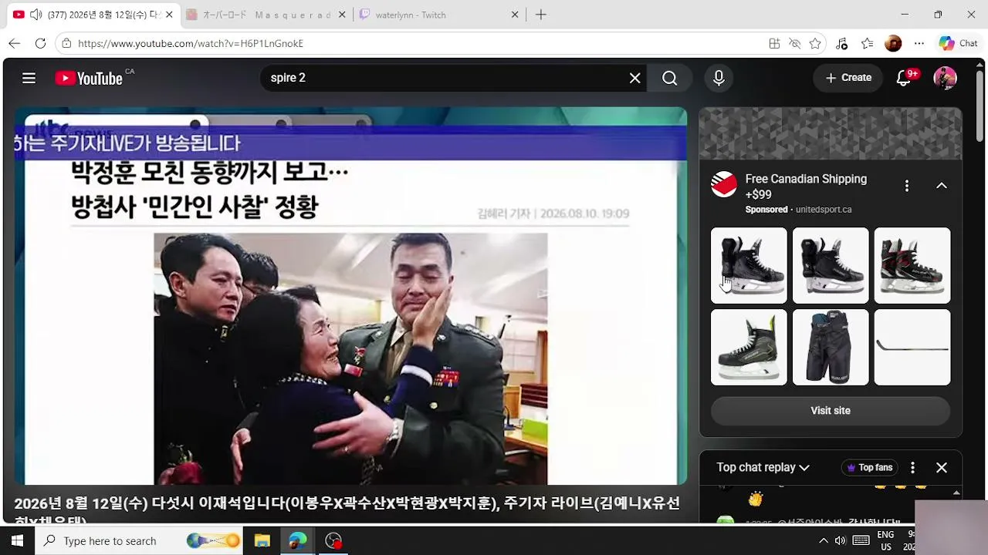This screenshot has width=988, height=555.
Task: Start voice search with the microphone
Action: pyautogui.click(x=719, y=78)
